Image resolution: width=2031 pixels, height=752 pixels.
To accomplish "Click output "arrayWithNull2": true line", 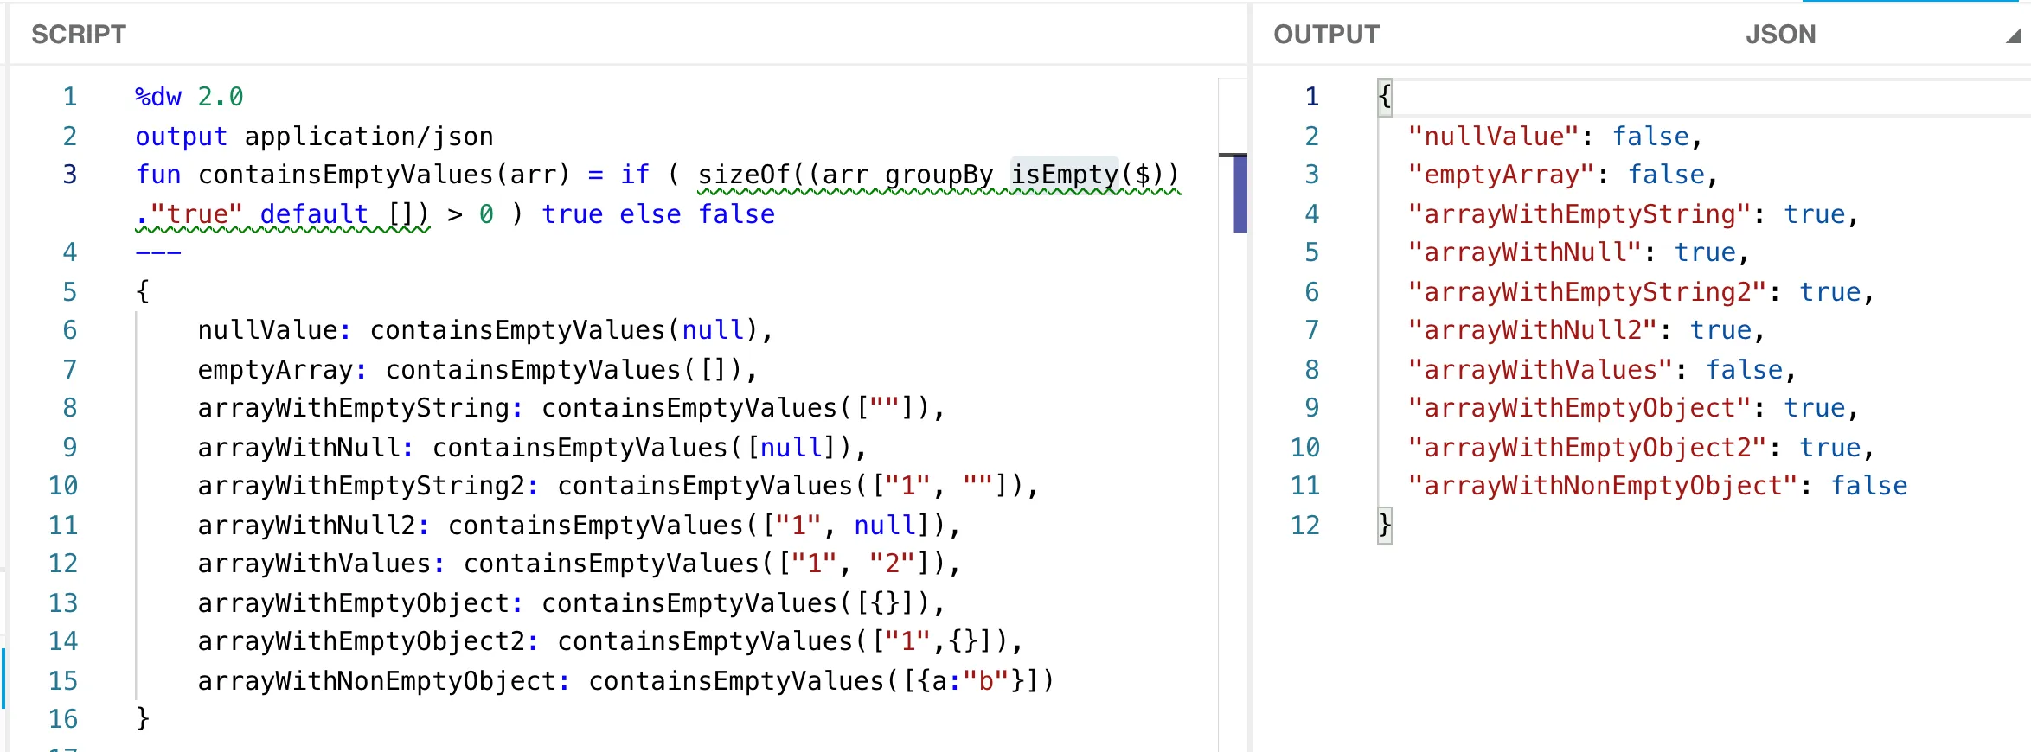I will pos(1586,330).
